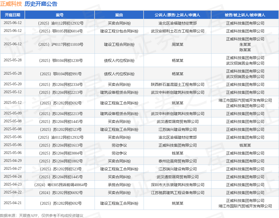This screenshot has width=279, height=218.
Task: Click plaintiff 杨某某 in the 鄂0104民初991号 row
Action: coord(178,74)
